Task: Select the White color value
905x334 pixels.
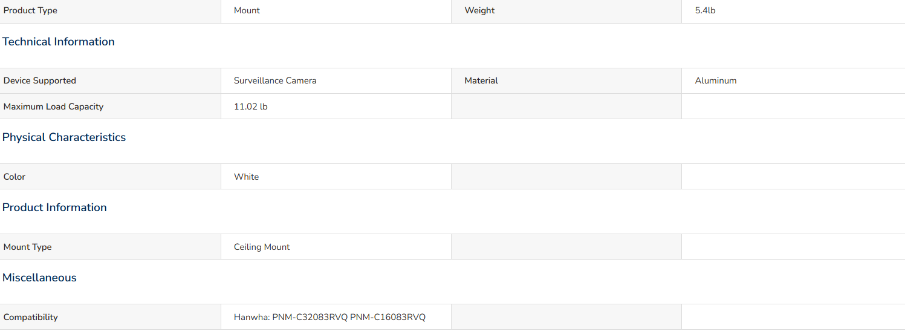Action: (246, 177)
